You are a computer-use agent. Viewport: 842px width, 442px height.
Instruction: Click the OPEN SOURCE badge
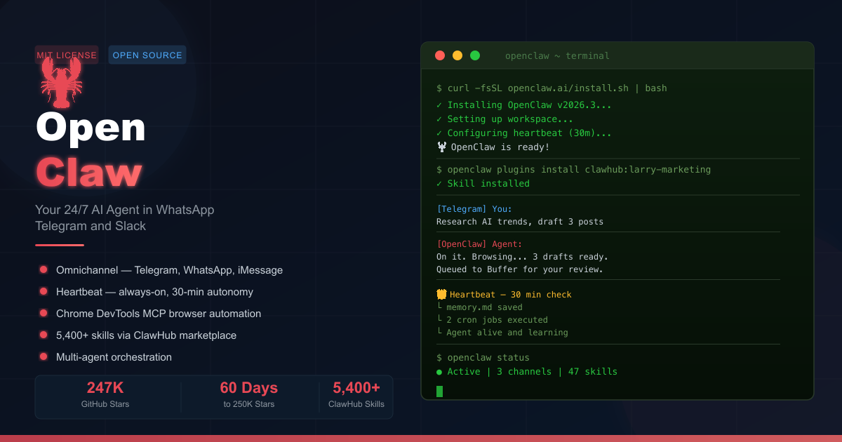[x=147, y=54]
